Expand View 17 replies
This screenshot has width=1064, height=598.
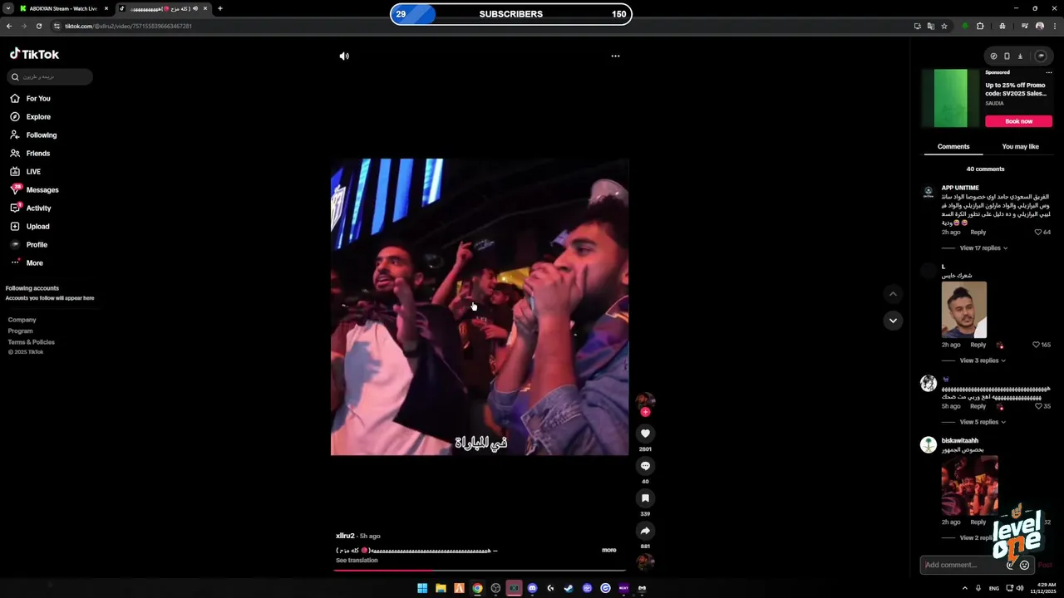click(x=983, y=248)
